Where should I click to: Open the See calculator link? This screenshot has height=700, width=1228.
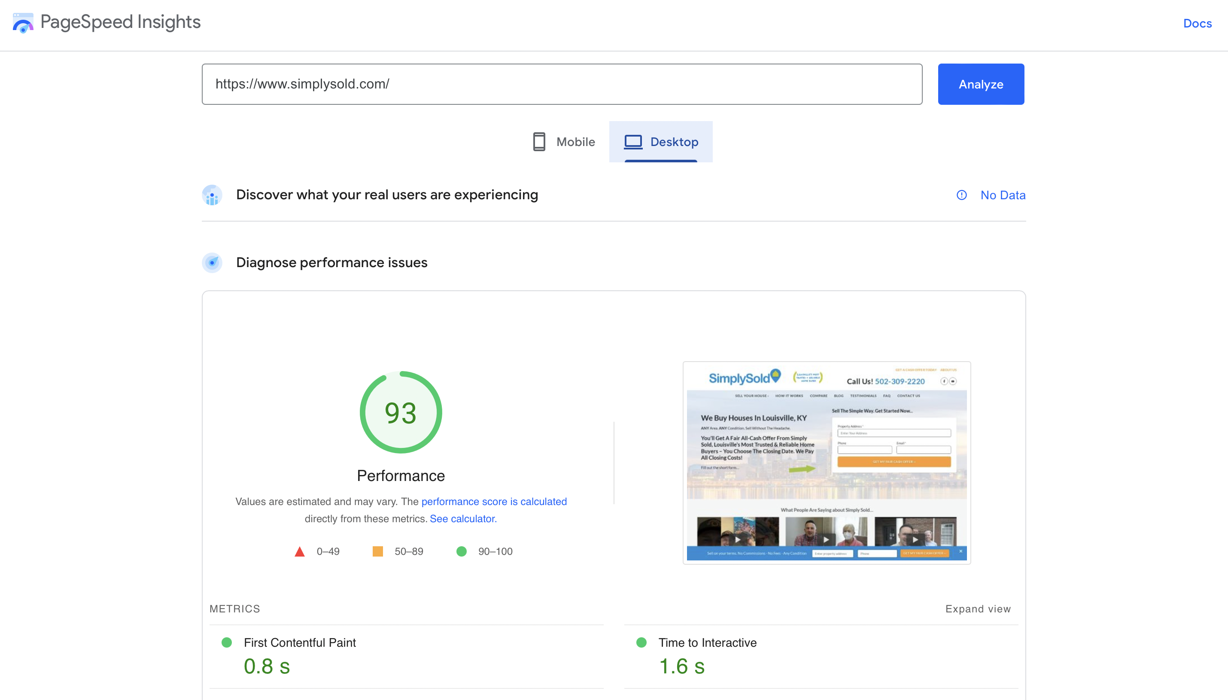[x=463, y=519]
